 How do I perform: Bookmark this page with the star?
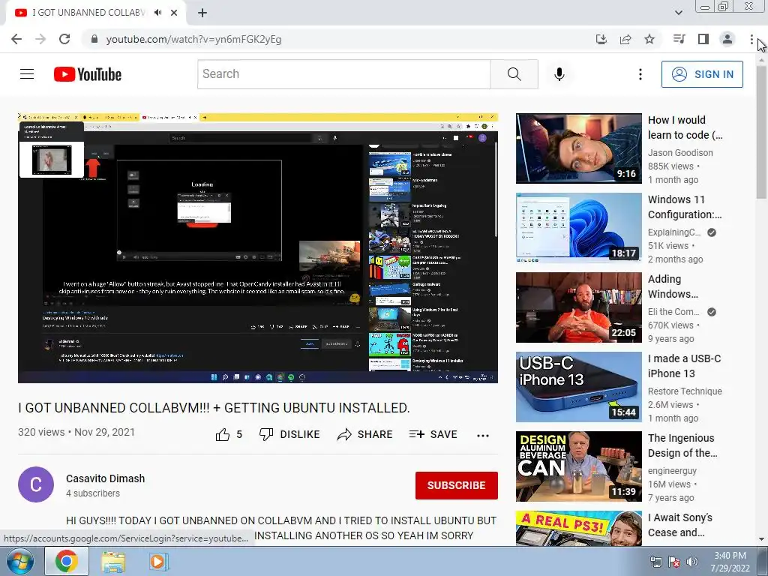coord(649,39)
